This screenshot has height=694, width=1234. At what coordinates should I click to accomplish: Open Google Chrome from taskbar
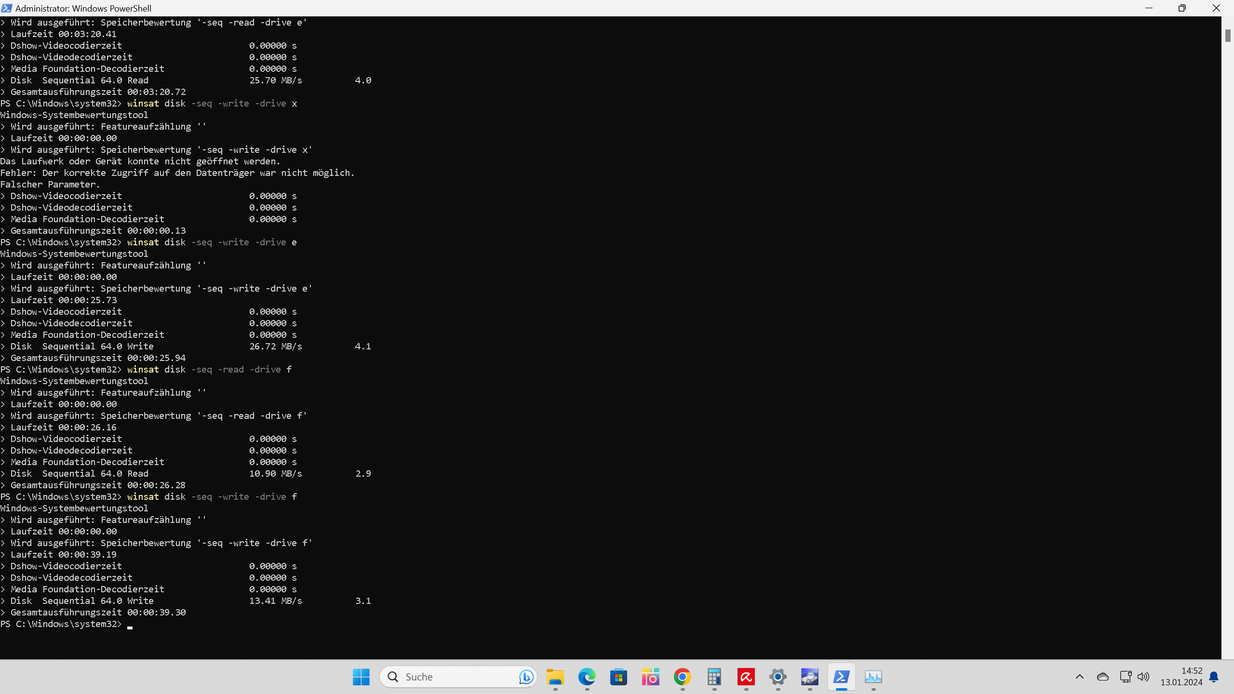pos(682,677)
